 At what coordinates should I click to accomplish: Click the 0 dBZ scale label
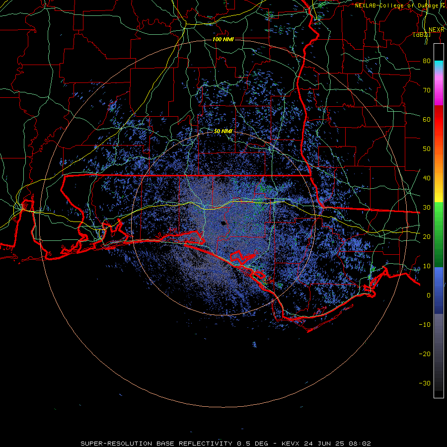click(x=429, y=296)
